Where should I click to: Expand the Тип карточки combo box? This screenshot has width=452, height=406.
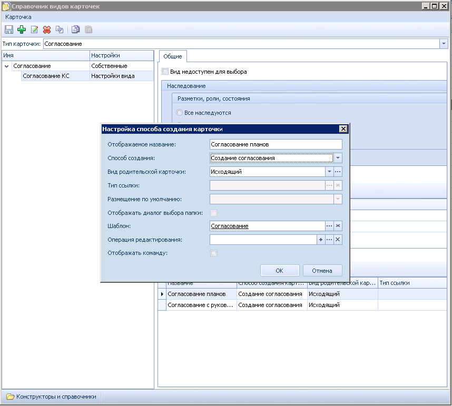coord(444,44)
